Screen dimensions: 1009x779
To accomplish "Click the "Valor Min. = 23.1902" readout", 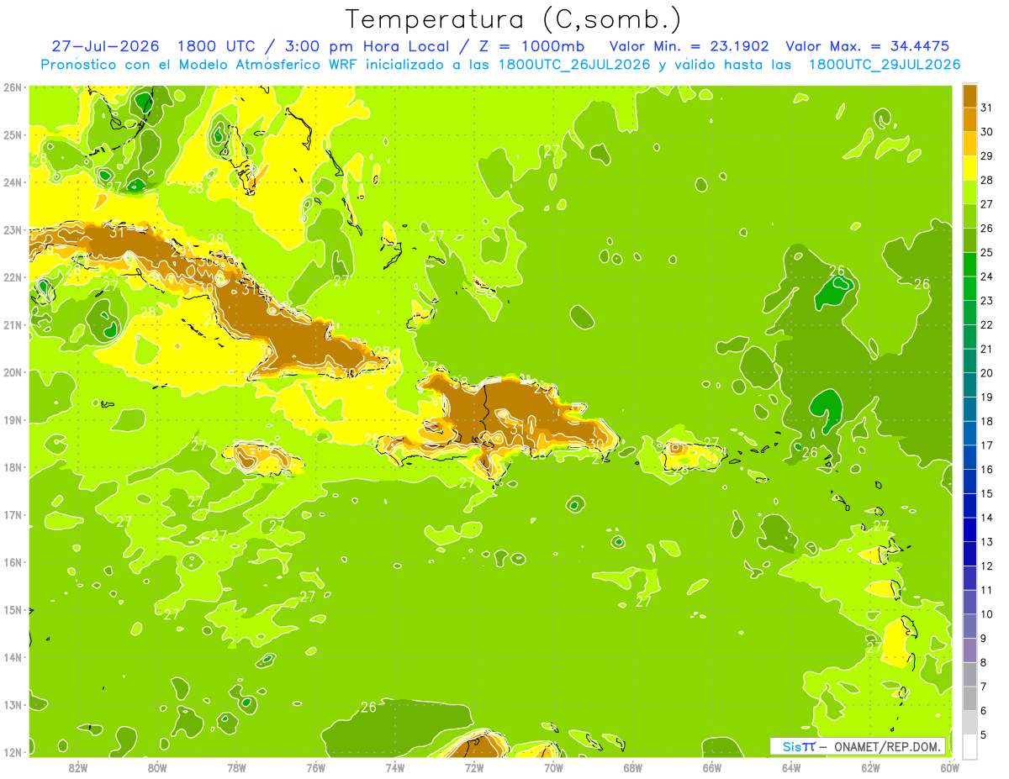I will click(x=689, y=45).
